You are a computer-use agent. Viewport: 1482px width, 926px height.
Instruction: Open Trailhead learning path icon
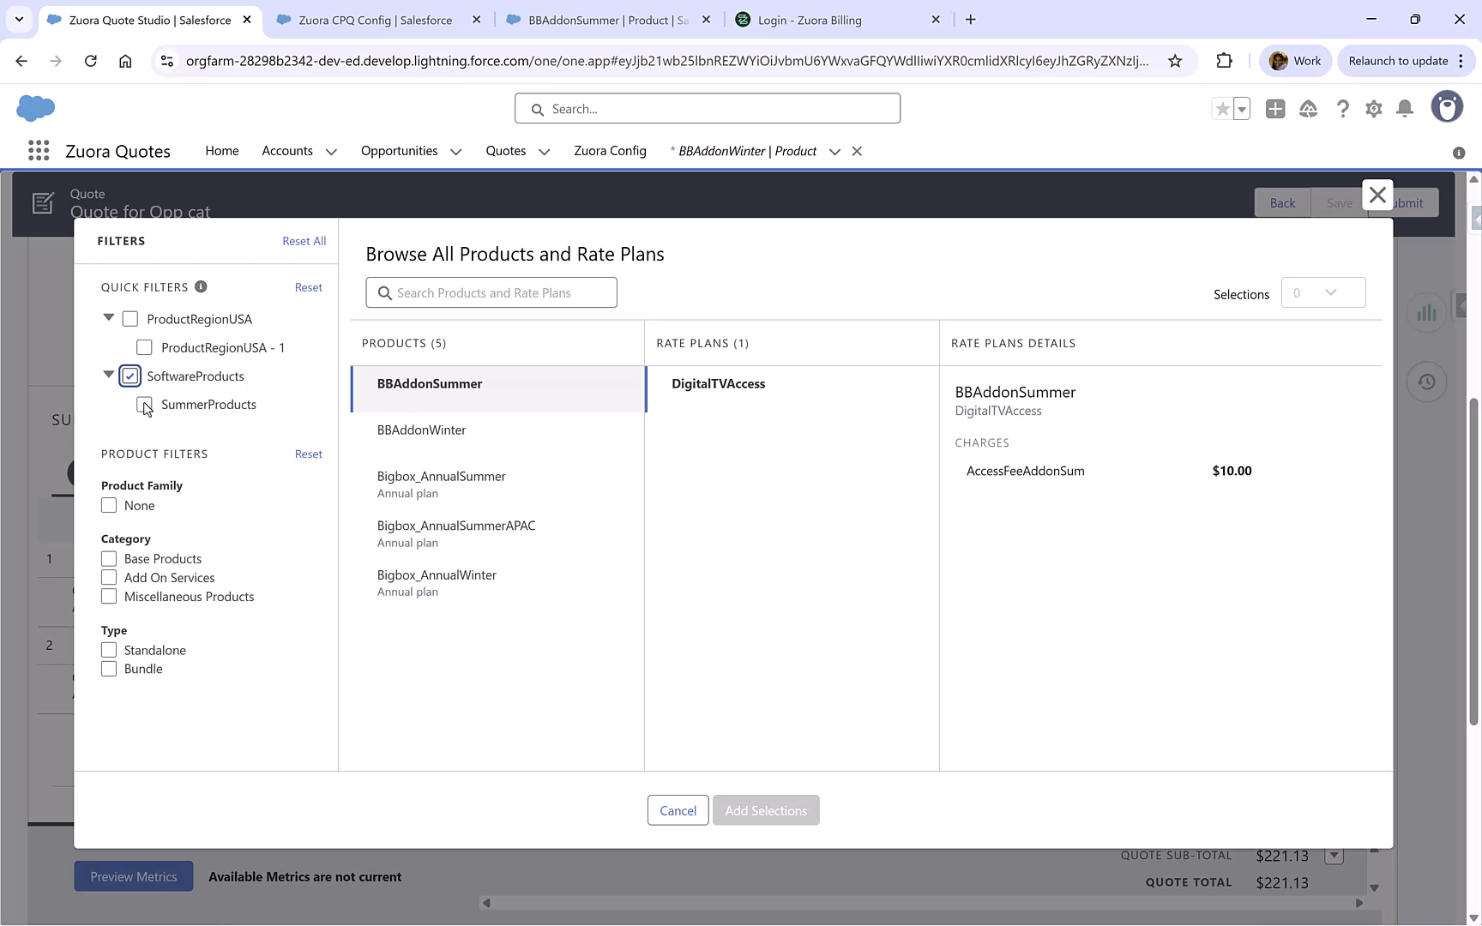pos(1308,109)
